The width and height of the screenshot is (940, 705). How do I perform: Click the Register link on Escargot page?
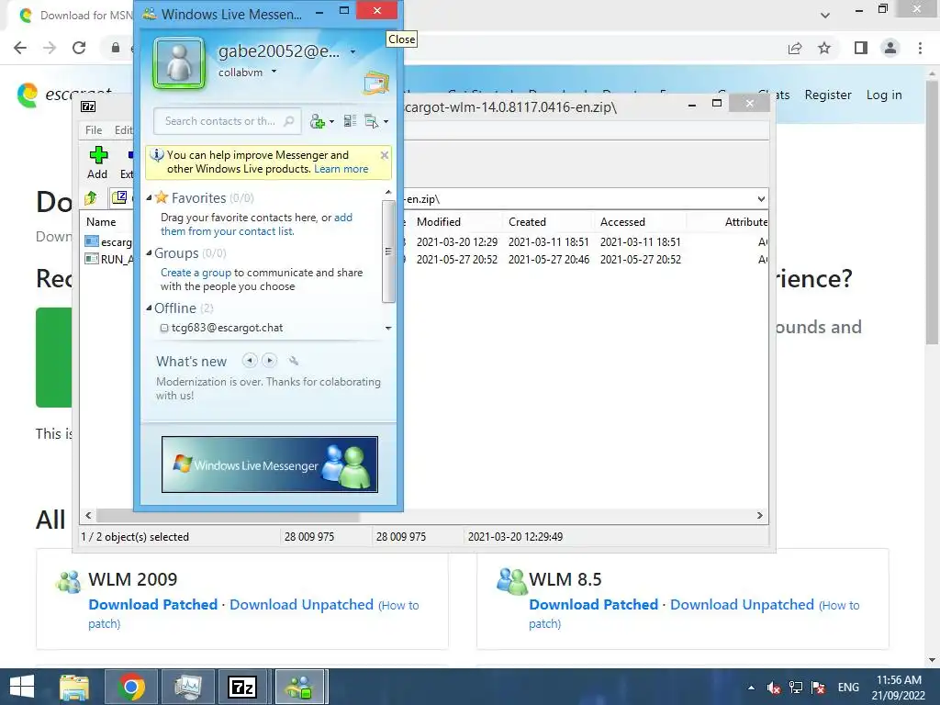(x=828, y=95)
